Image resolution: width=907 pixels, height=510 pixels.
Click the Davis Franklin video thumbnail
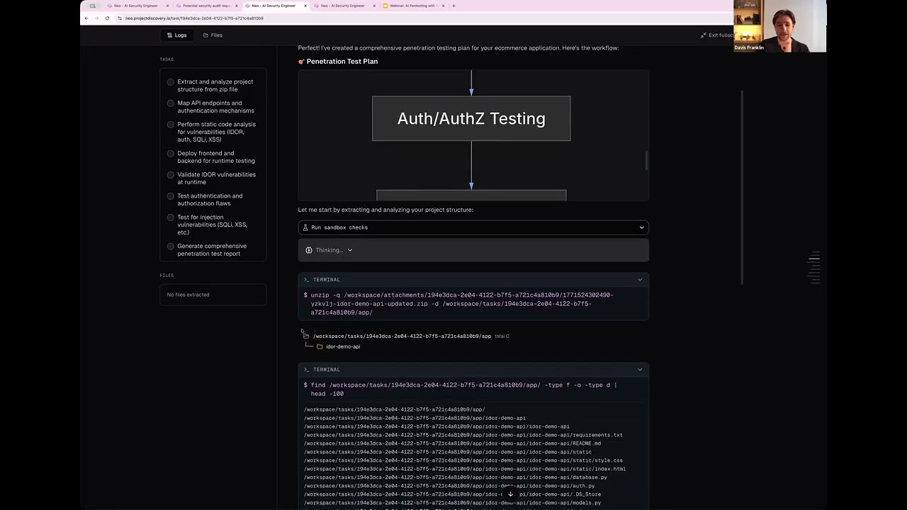pos(779,26)
